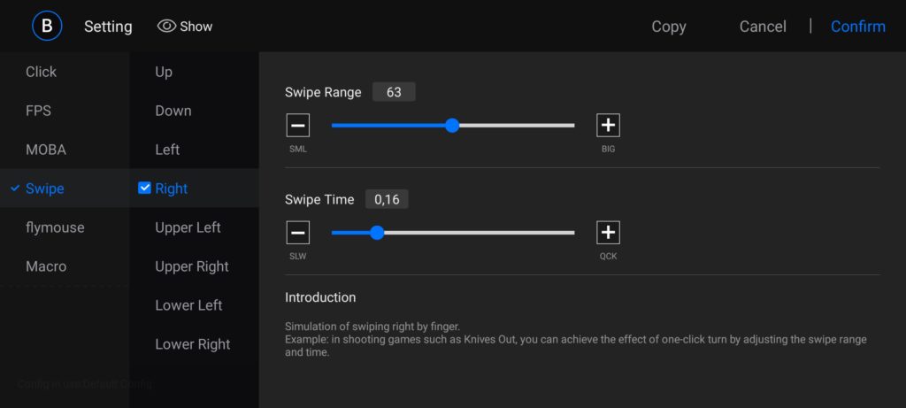Click the Swipe Range slider handle
Viewport: 906px width, 408px height.
tap(452, 126)
